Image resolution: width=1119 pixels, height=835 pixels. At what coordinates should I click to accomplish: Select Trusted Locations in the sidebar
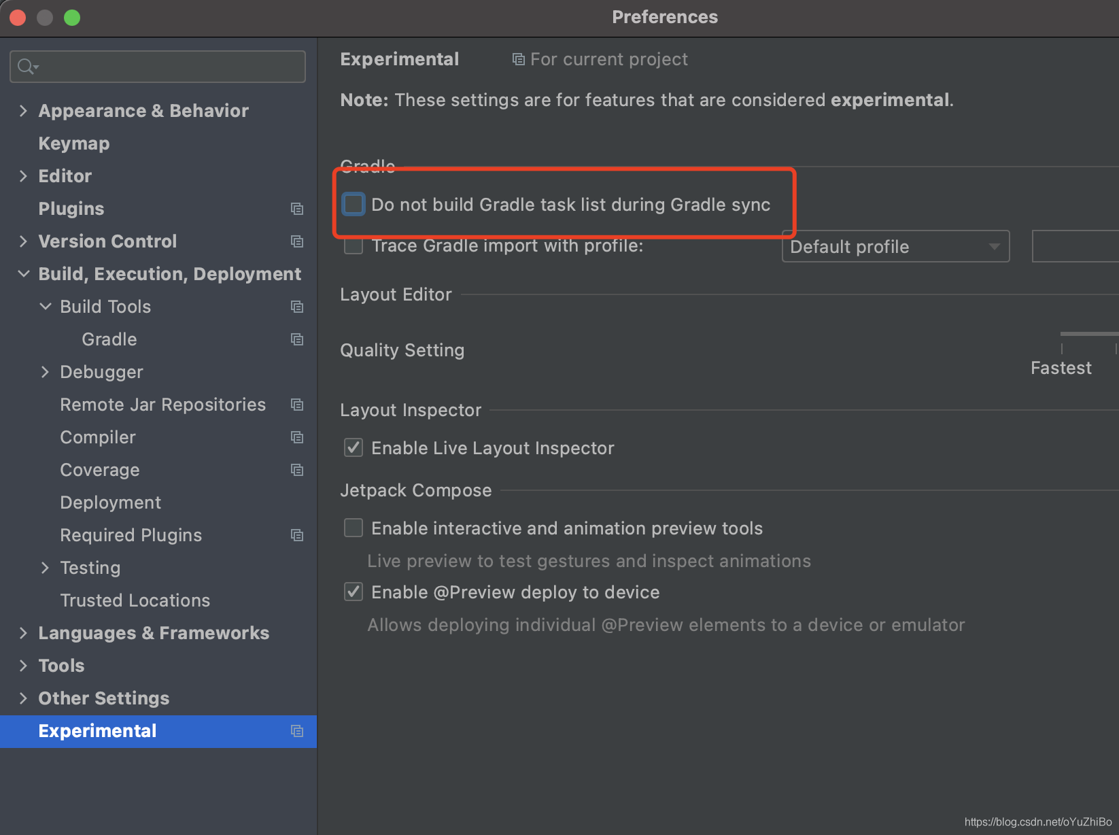[135, 600]
